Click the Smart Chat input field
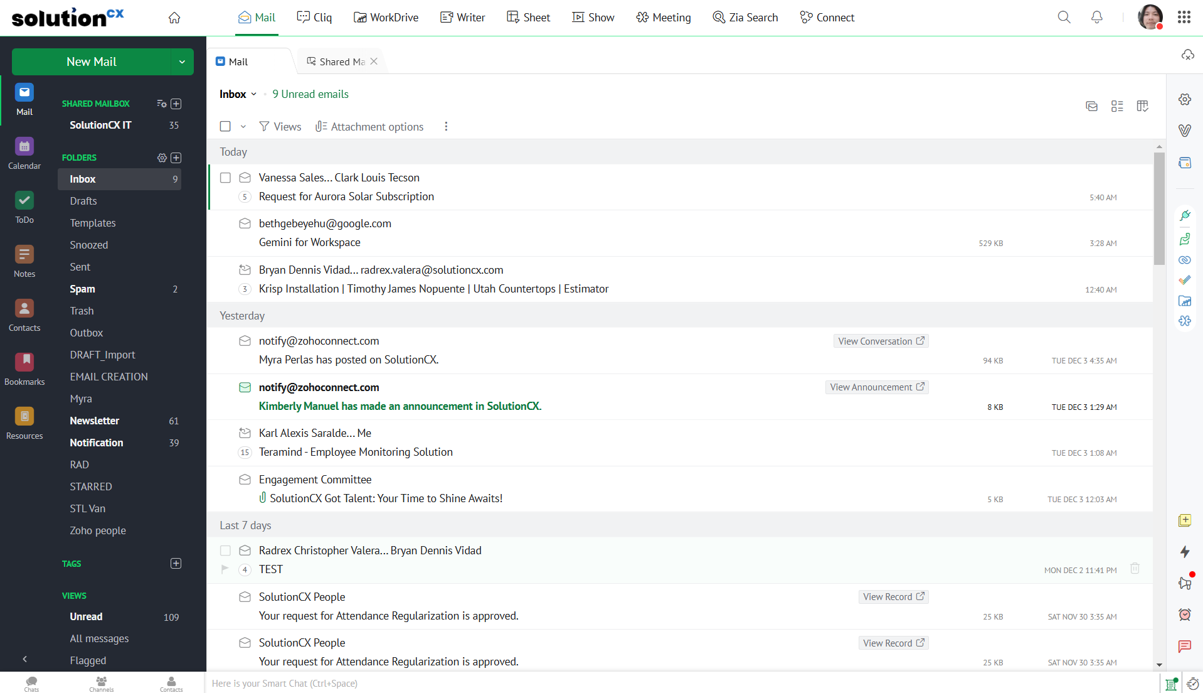This screenshot has height=693, width=1203. (682, 683)
